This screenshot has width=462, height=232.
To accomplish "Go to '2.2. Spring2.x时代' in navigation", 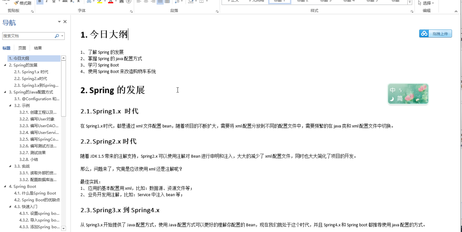I will click(x=31, y=79).
